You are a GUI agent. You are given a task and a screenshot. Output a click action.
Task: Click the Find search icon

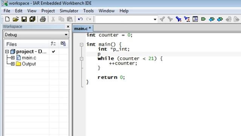click(x=178, y=19)
